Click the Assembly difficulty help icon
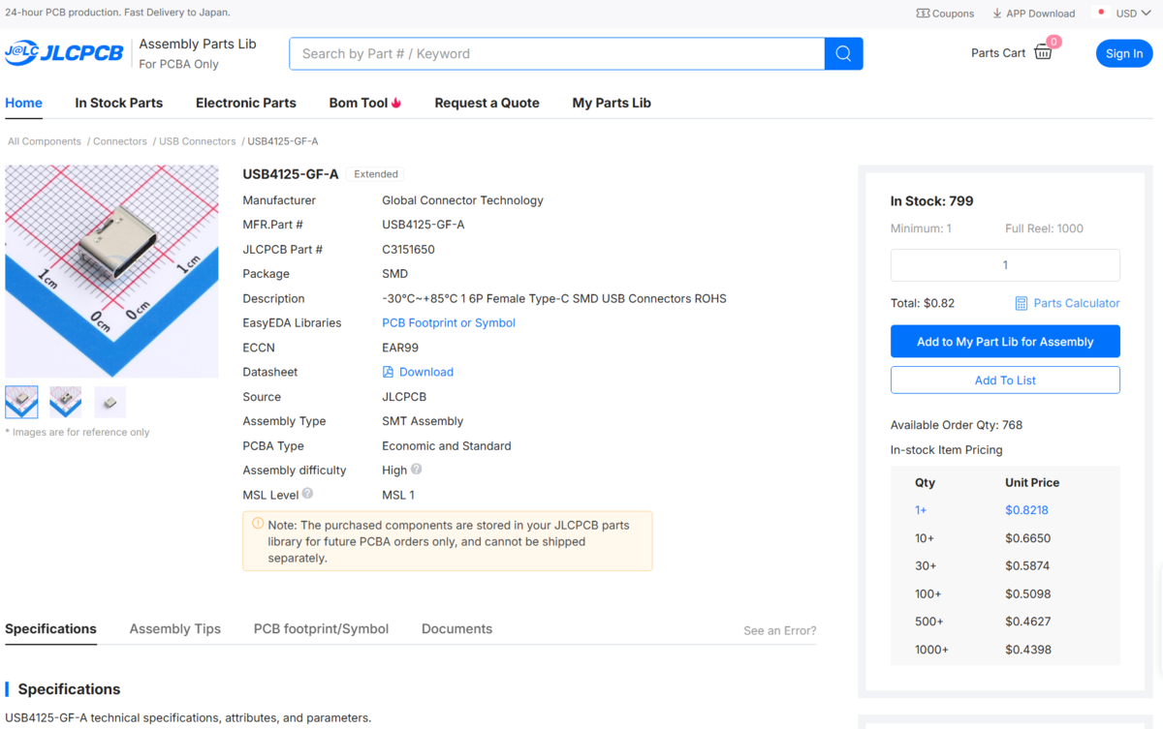1163x729 pixels. (x=417, y=470)
